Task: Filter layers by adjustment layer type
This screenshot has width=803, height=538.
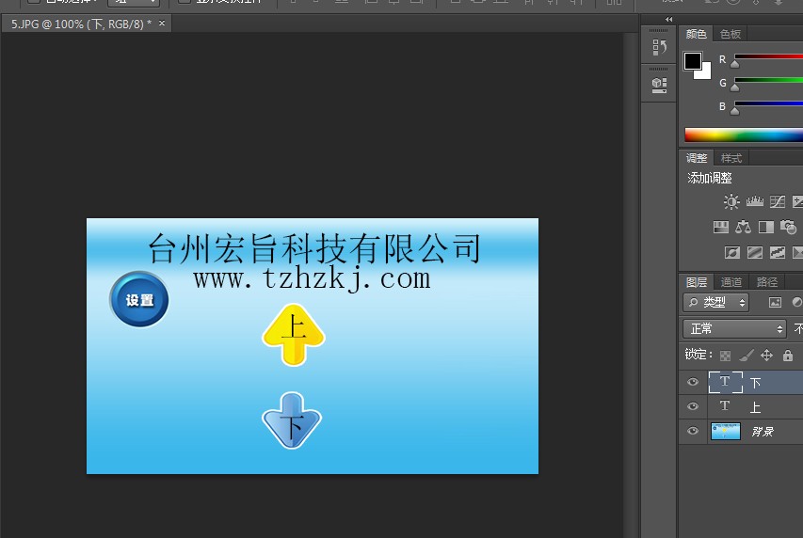Action: (x=796, y=303)
